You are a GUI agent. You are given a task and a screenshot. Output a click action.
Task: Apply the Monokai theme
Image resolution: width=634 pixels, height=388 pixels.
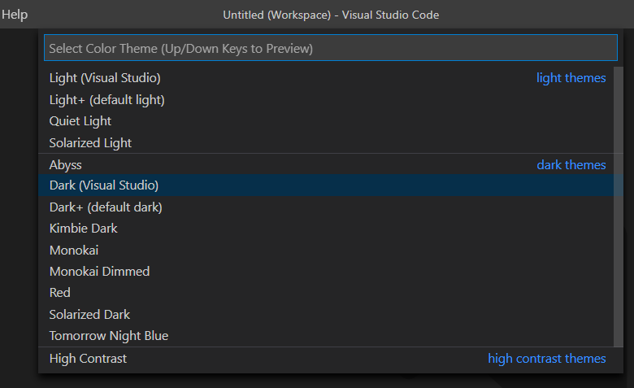(330, 250)
